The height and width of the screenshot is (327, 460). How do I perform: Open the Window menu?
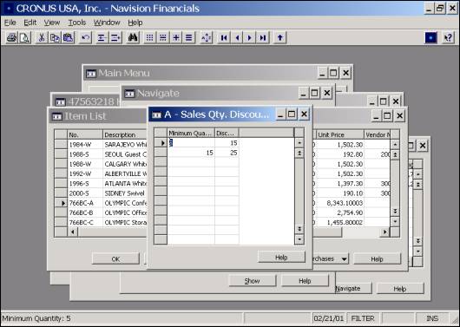point(107,23)
